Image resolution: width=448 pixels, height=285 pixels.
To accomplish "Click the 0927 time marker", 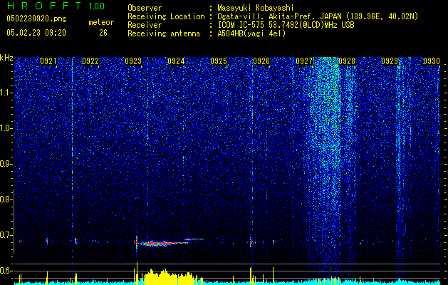I will [x=304, y=61].
